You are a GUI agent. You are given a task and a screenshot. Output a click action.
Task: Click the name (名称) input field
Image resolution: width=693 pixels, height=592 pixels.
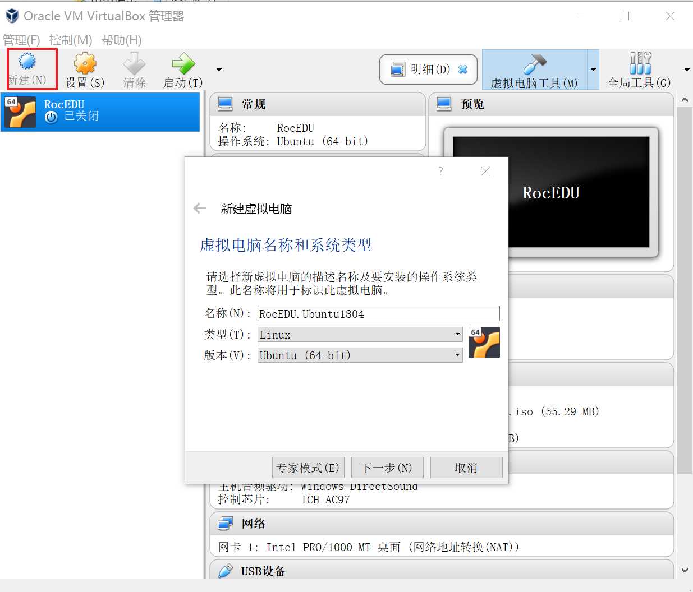(x=378, y=313)
